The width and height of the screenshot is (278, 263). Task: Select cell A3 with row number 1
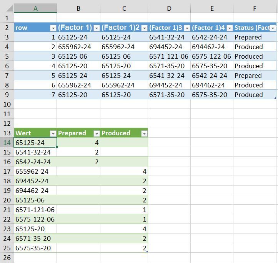[x=35, y=37]
